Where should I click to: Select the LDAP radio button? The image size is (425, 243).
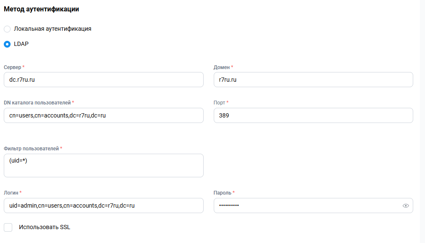click(7, 44)
